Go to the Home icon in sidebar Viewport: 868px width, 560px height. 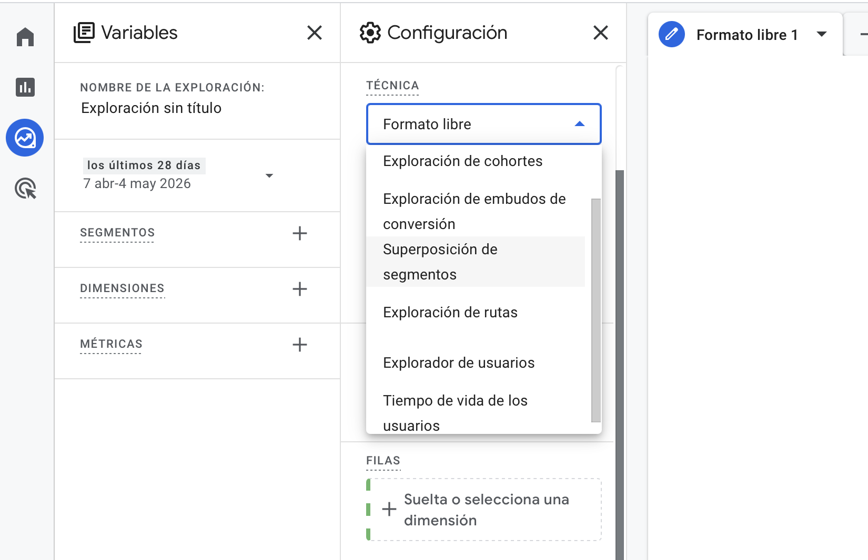25,37
